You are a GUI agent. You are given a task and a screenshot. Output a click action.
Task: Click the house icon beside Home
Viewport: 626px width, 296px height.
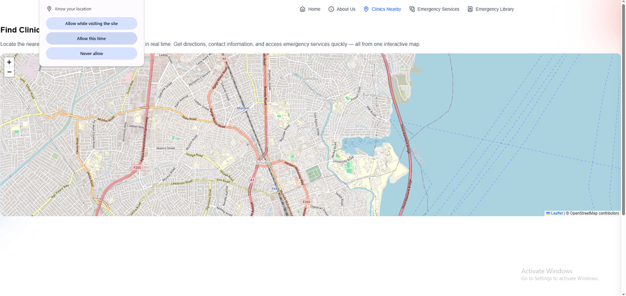coord(303,9)
